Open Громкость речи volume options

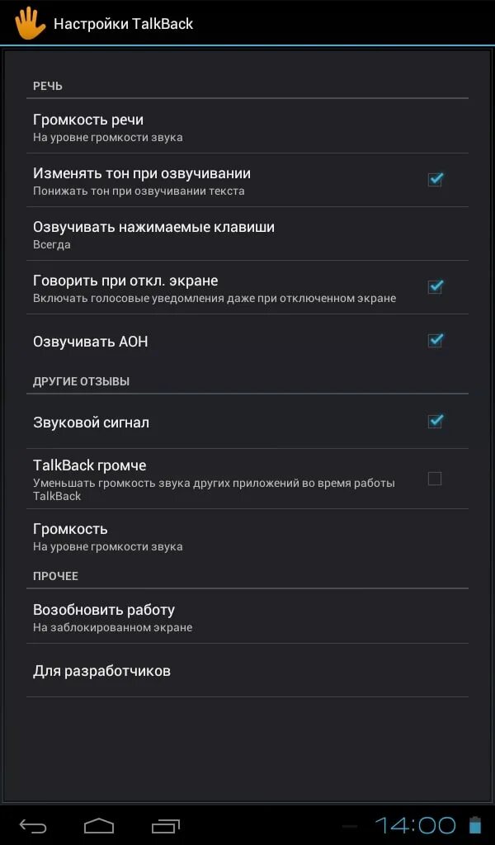247,126
